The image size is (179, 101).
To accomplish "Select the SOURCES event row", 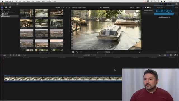I will click(x=9, y=16).
